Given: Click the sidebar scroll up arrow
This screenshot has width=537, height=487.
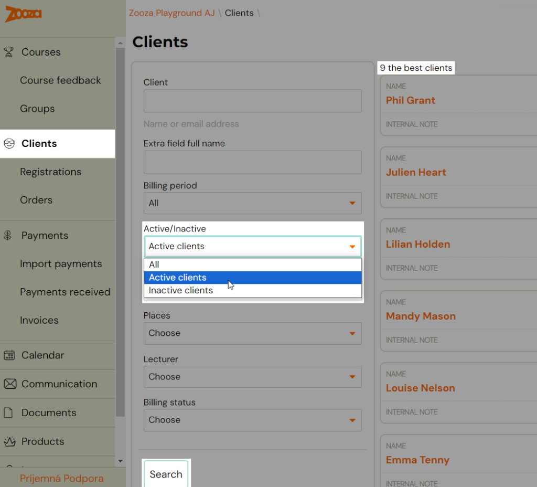Looking at the screenshot, I should (120, 43).
